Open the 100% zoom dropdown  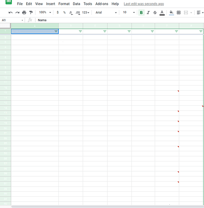coord(45,12)
